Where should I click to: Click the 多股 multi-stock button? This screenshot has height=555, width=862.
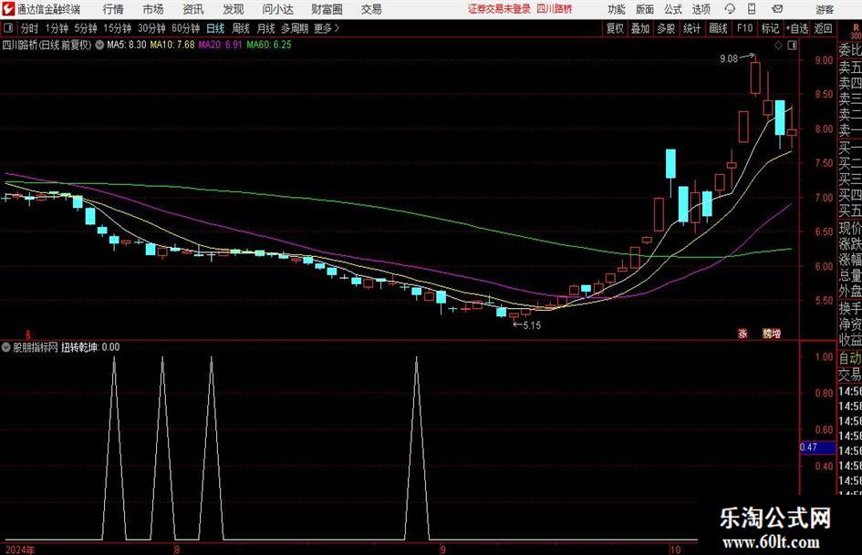(666, 28)
